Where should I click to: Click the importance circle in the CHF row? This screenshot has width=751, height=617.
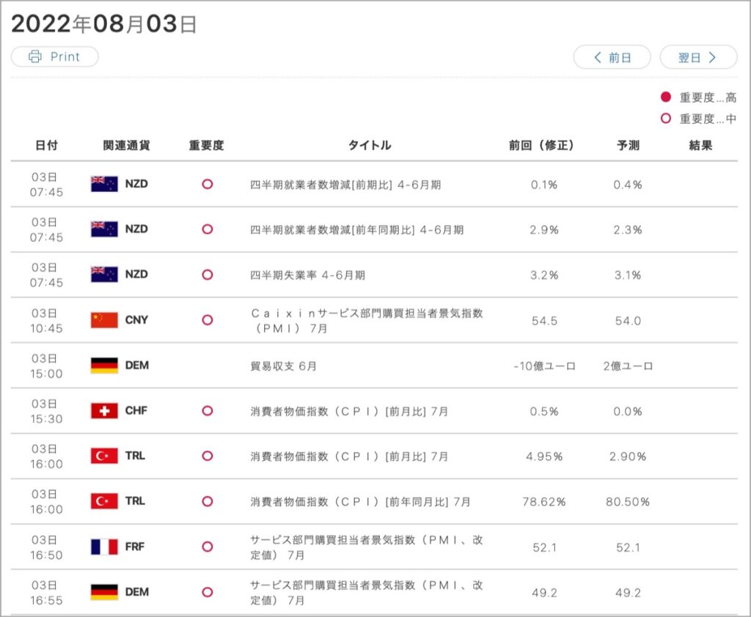pyautogui.click(x=208, y=410)
